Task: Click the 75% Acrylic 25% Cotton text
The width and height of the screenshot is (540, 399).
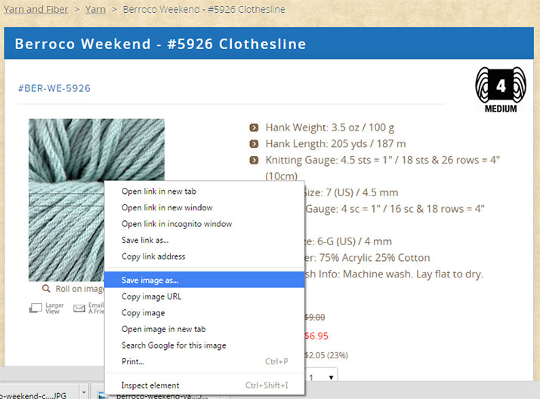Action: point(375,258)
